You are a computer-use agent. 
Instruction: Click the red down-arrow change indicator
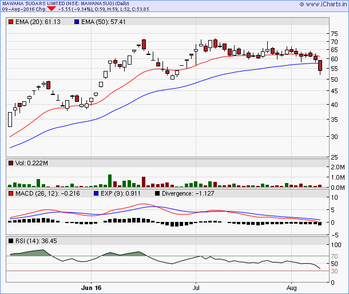[x=51, y=9]
